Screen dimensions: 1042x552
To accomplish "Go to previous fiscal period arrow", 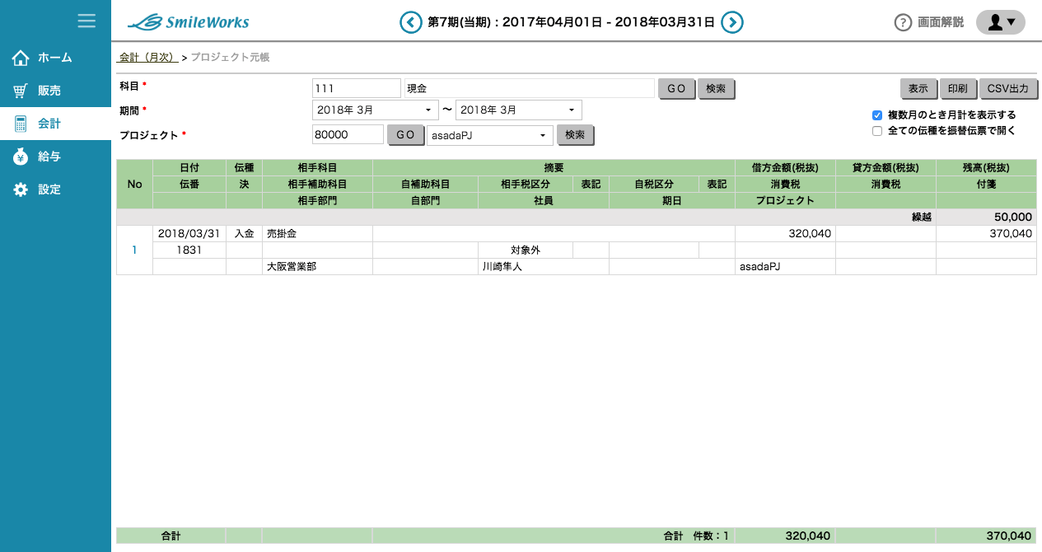I will click(x=411, y=22).
